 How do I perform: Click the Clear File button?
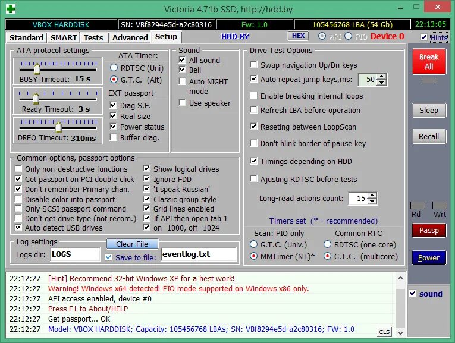[x=132, y=244]
